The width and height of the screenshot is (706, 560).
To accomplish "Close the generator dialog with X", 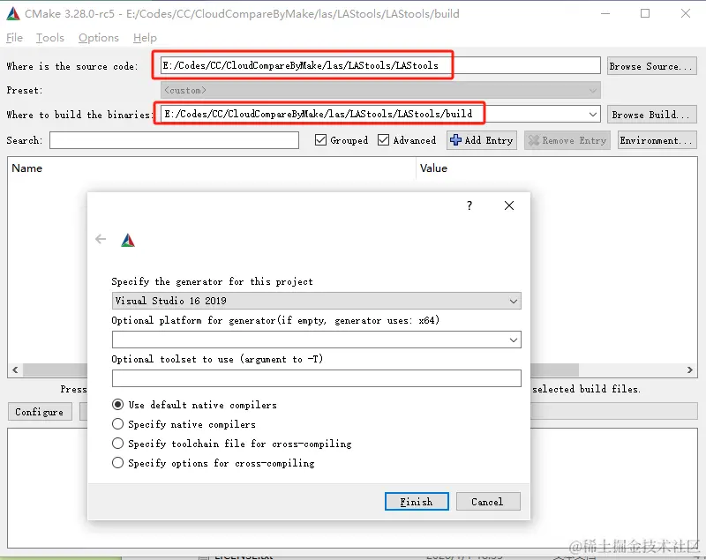I will pyautogui.click(x=509, y=205).
